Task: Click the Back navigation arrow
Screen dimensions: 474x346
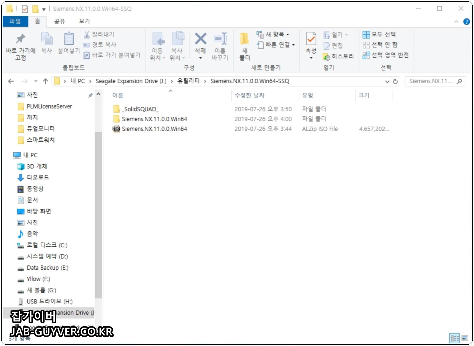Action: 11,81
